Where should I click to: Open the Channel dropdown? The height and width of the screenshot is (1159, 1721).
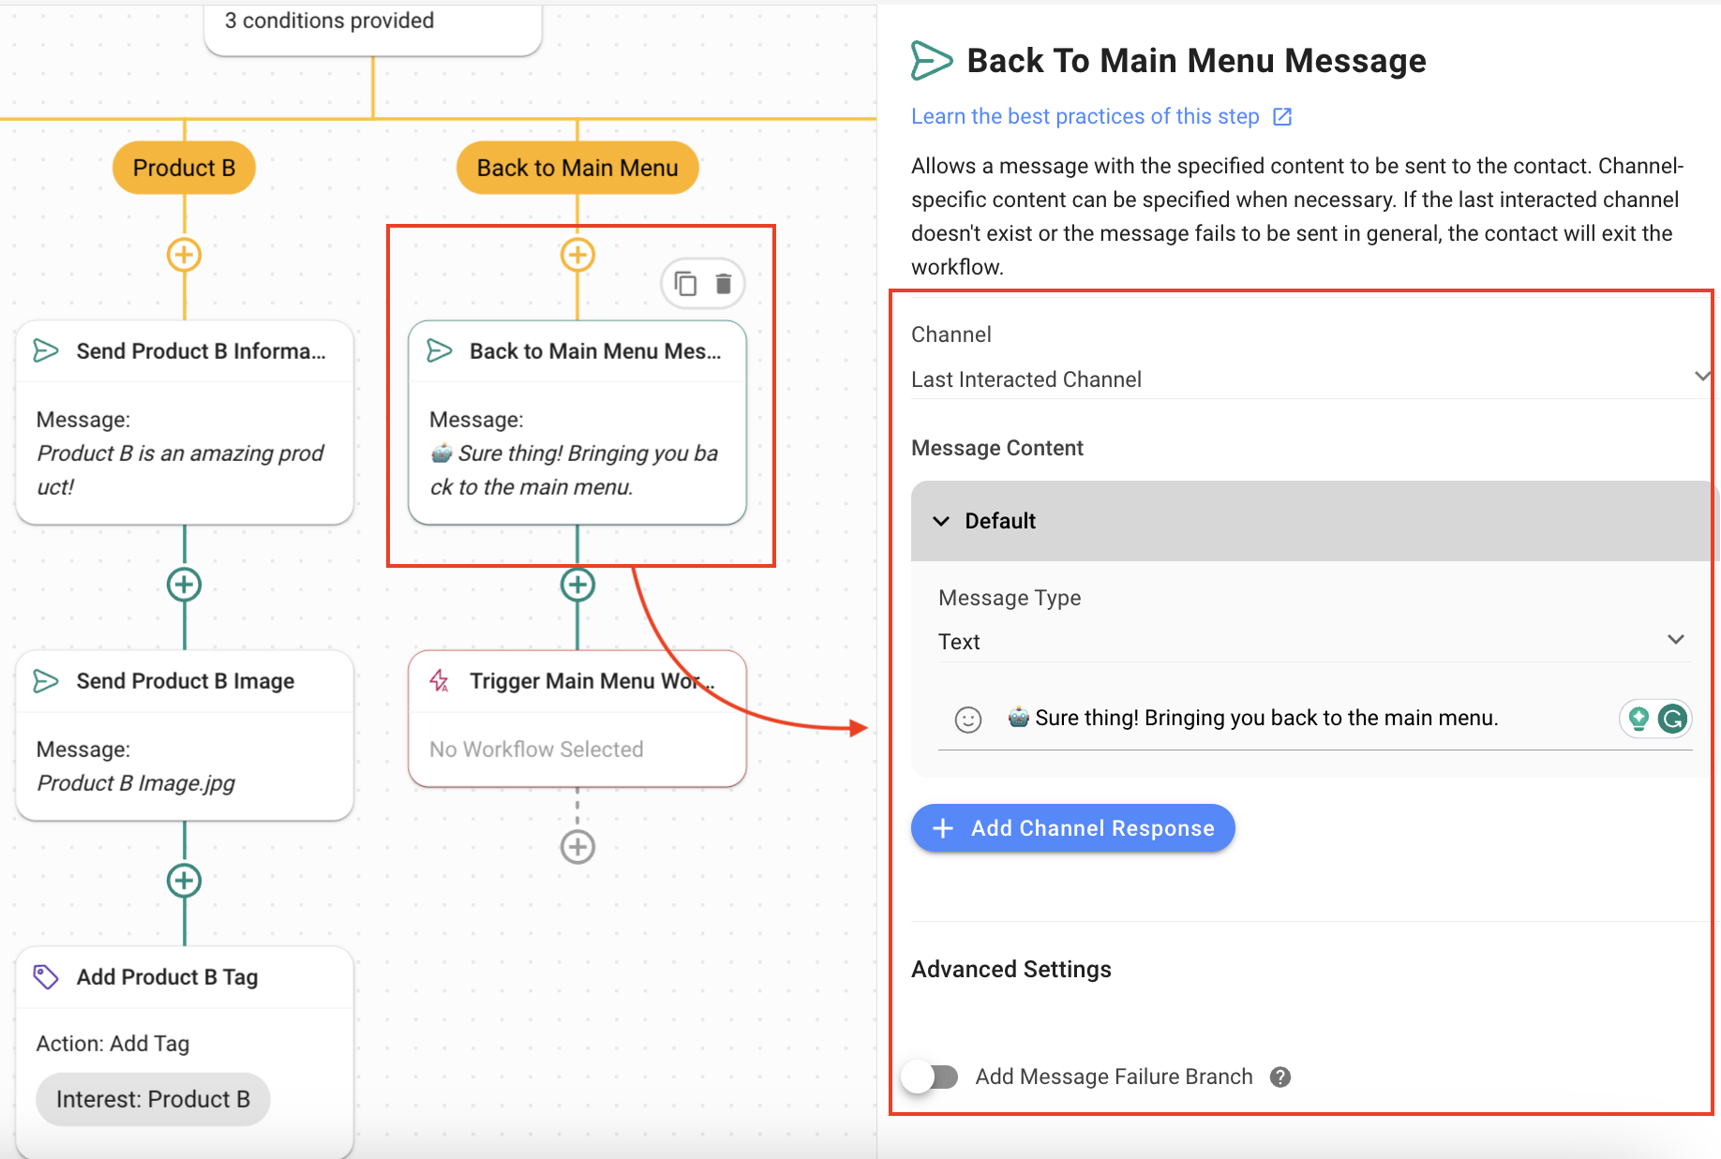point(1307,379)
